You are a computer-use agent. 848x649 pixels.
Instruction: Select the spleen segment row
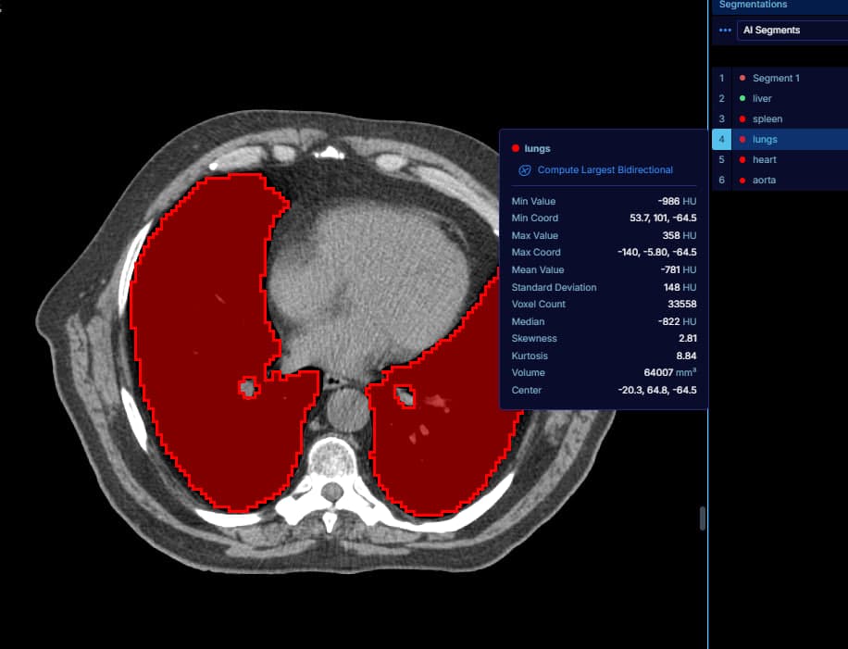779,119
